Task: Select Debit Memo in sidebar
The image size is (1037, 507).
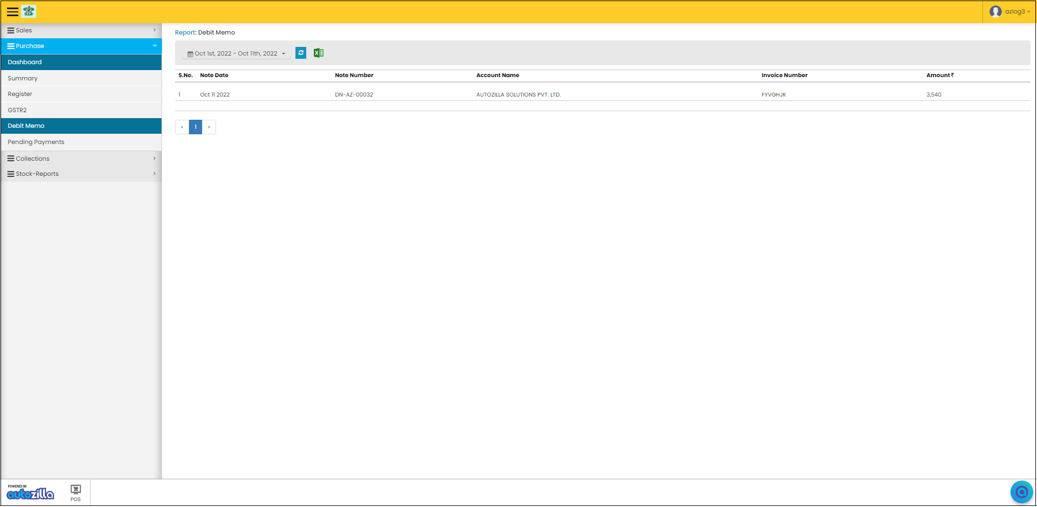Action: tap(81, 126)
